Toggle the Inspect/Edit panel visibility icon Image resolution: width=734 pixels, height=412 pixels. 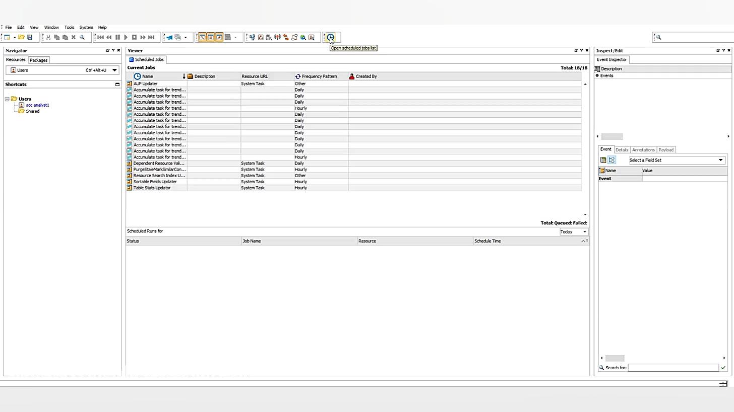pyautogui.click(x=718, y=50)
